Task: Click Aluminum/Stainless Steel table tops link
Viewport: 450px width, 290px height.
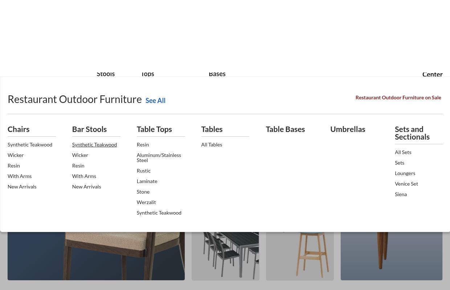Action: [159, 157]
